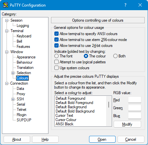The height and width of the screenshot is (145, 148).
Task: Open the Keyboard category
Action: [x=24, y=36]
